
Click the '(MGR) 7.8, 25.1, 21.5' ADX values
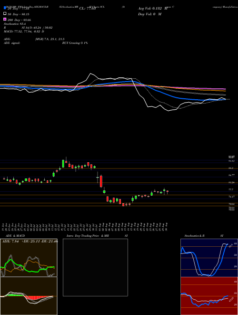[x=50, y=39]
